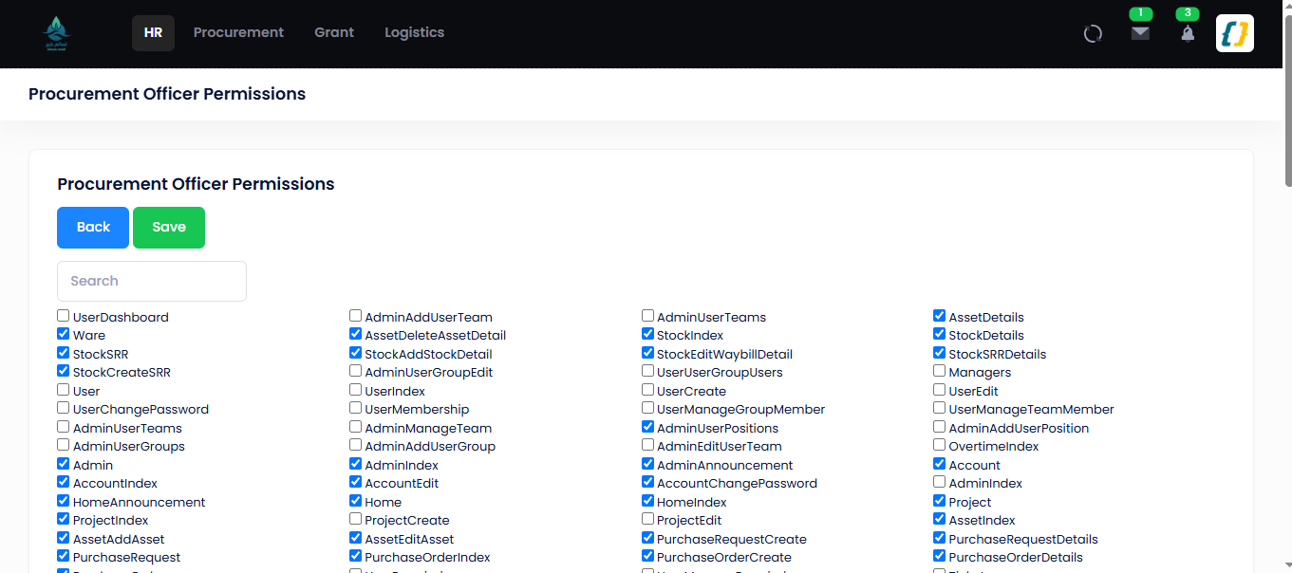Switch to the HR menu
Screen dimensions: 1292x573
click(153, 32)
